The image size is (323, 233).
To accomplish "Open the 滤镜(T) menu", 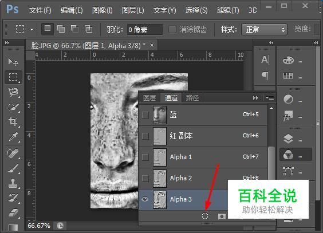I will coord(228,10).
